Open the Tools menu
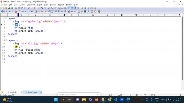Screen dimensions: 184x103 46,5
